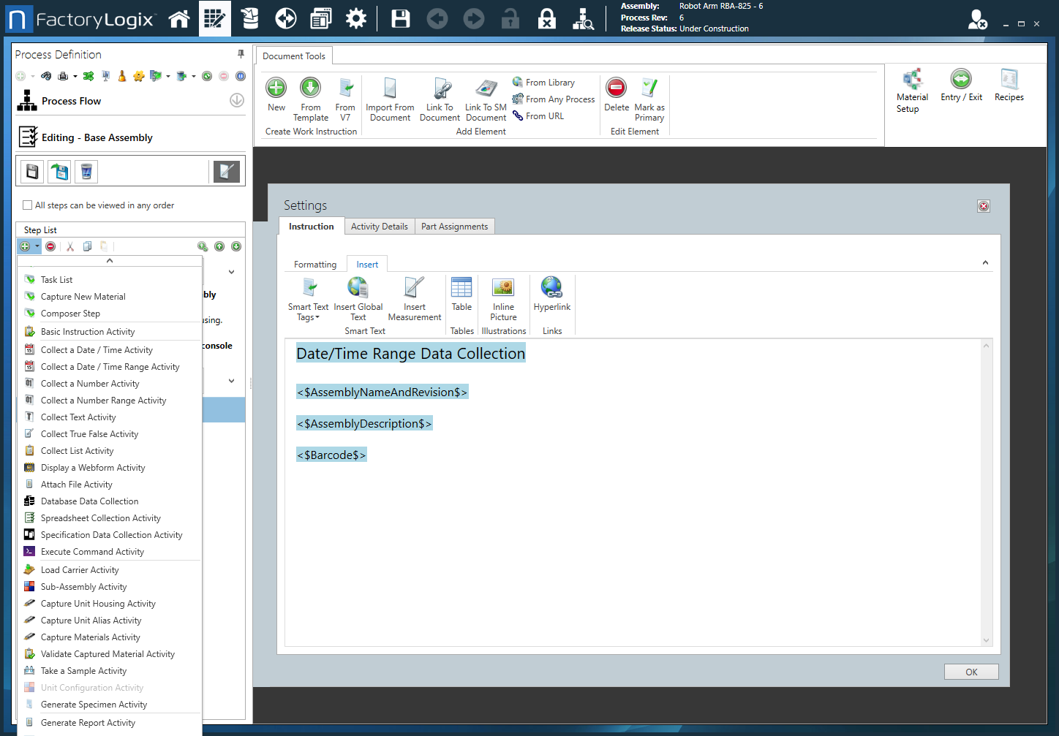
Task: Collapse the Insert ribbon via the chevron
Action: click(985, 261)
